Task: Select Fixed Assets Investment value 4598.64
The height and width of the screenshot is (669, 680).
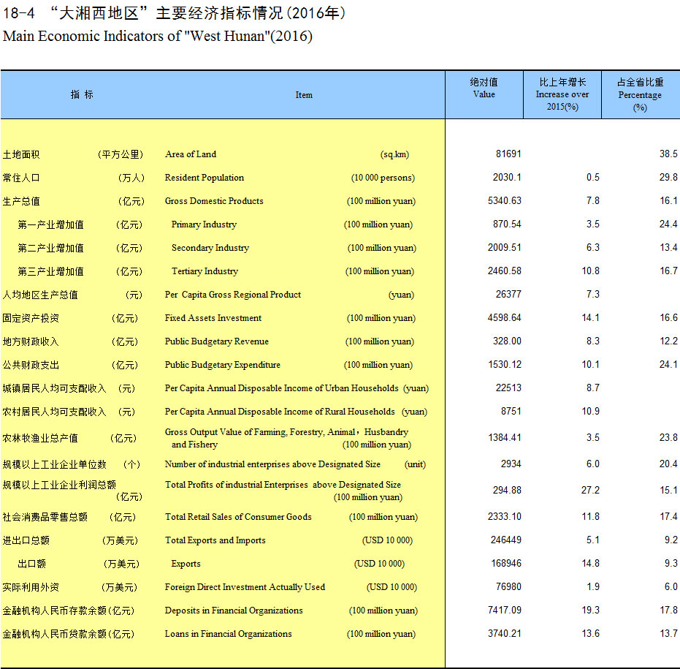Action: [x=505, y=318]
